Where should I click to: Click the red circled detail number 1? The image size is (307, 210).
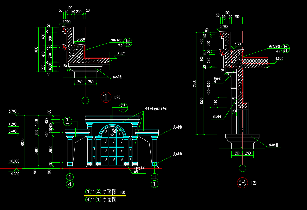click(x=106, y=97)
